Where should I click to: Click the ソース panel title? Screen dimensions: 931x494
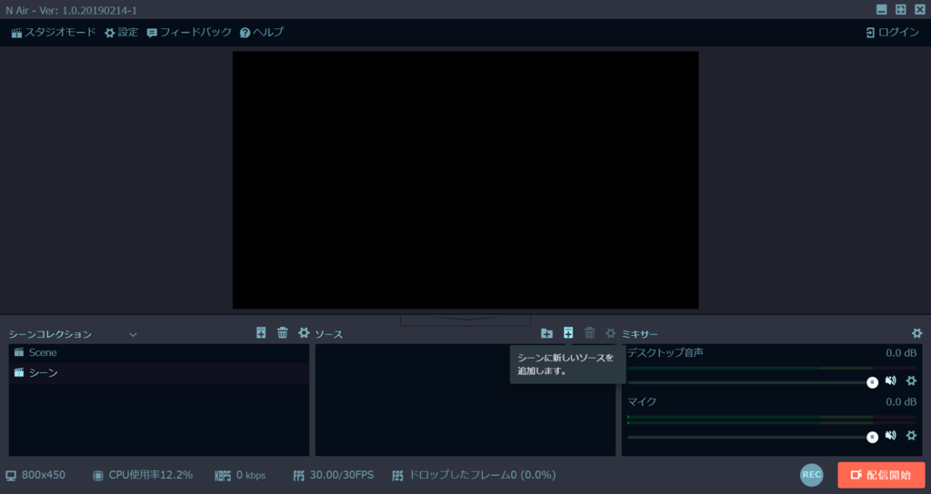[x=329, y=334]
